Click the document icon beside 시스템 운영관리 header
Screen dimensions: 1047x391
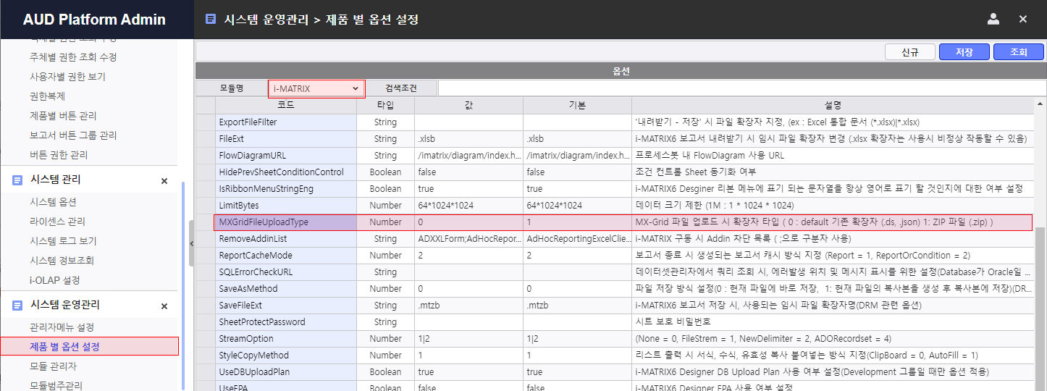click(211, 20)
